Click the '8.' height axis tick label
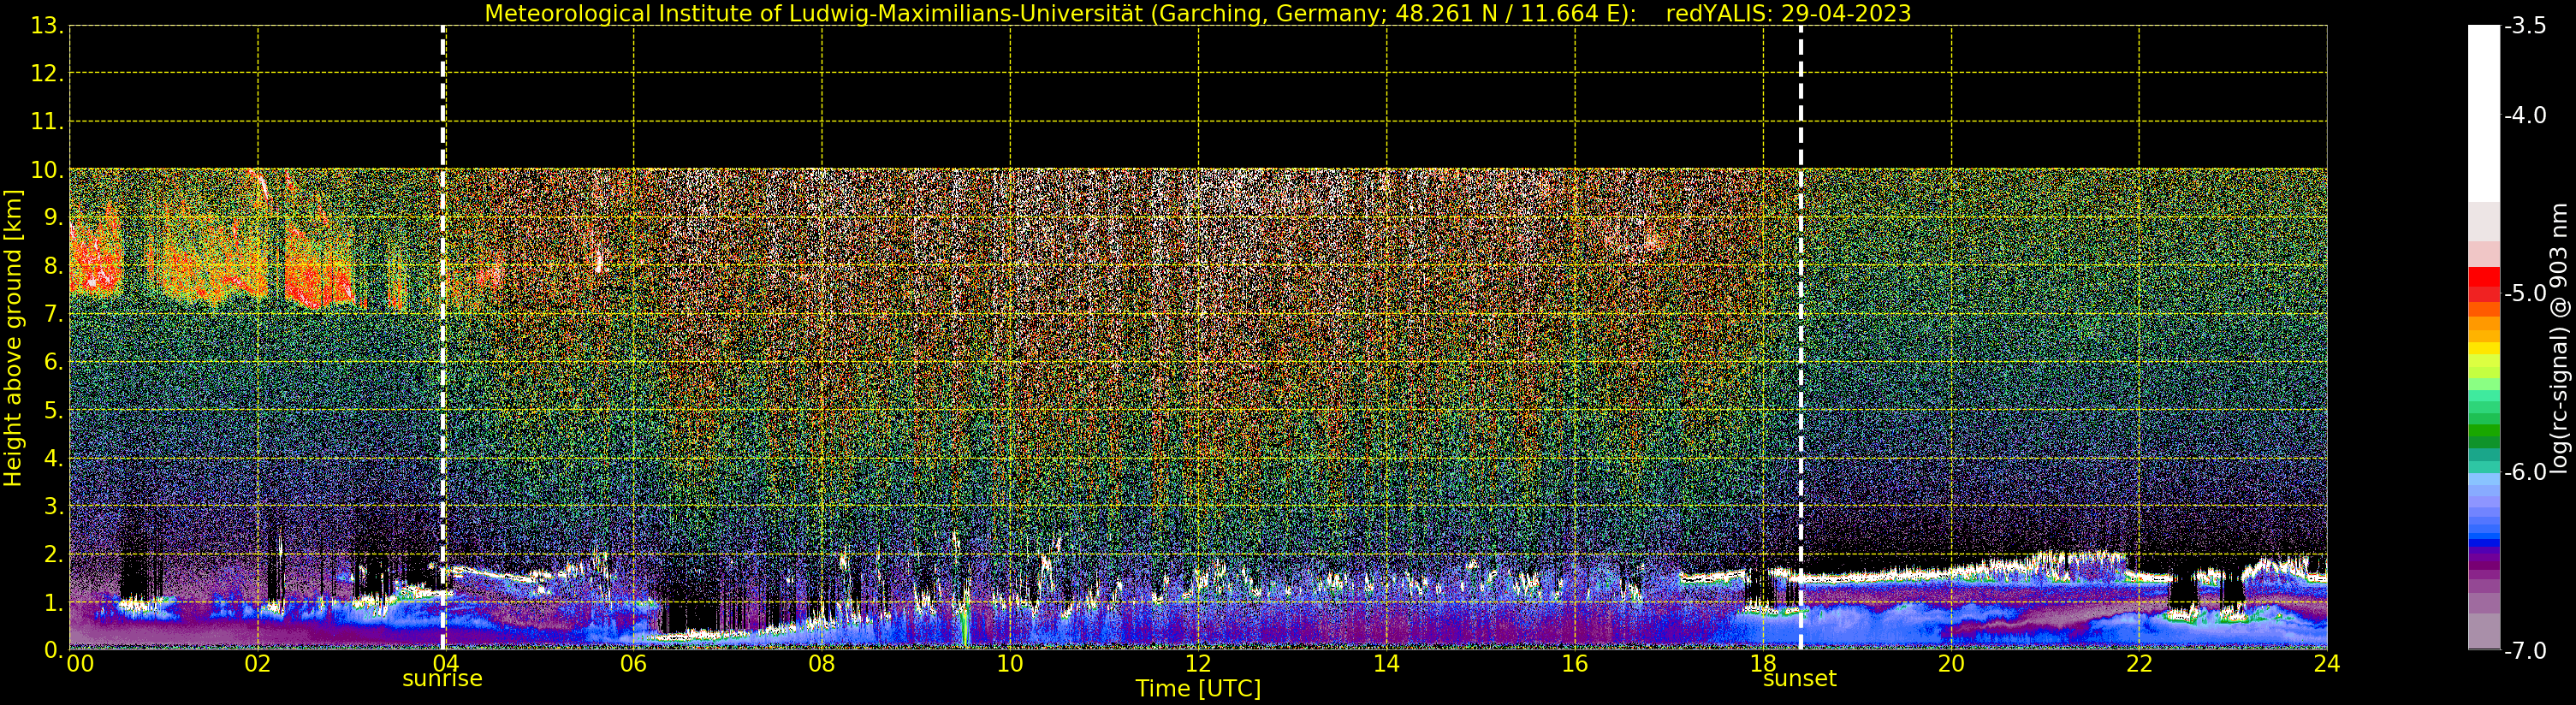The height and width of the screenshot is (705, 2576). coord(54,266)
